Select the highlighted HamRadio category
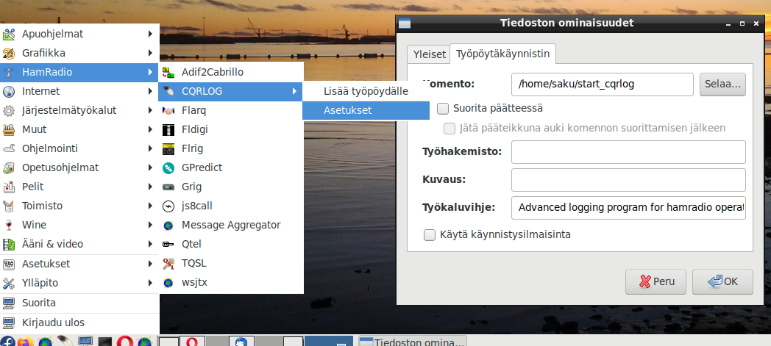The image size is (771, 346). (x=79, y=72)
